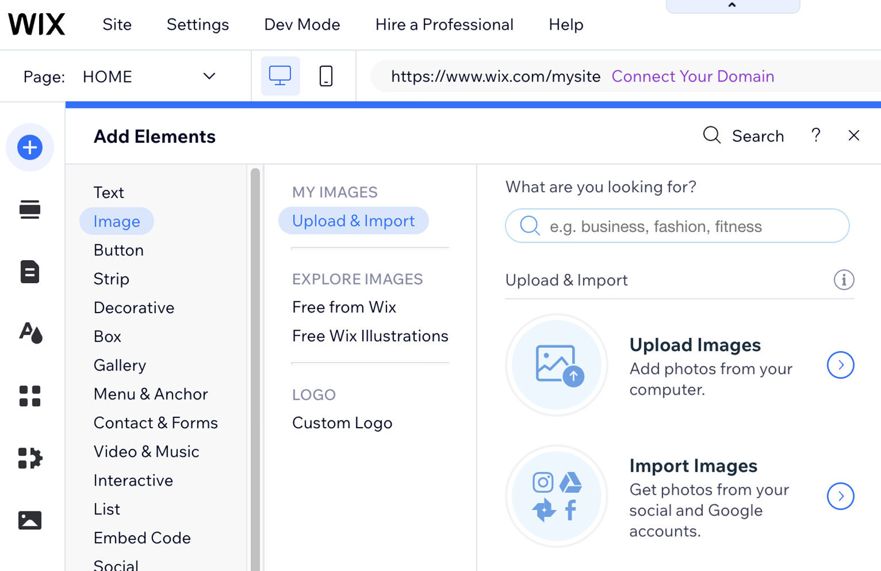881x571 pixels.
Task: Select Menu & Anchor in the elements list
Action: (x=151, y=394)
